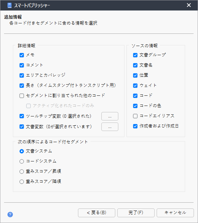Screen dimensions: 198x223
Task: Click the blue help question mark icon
Action: tap(10, 215)
